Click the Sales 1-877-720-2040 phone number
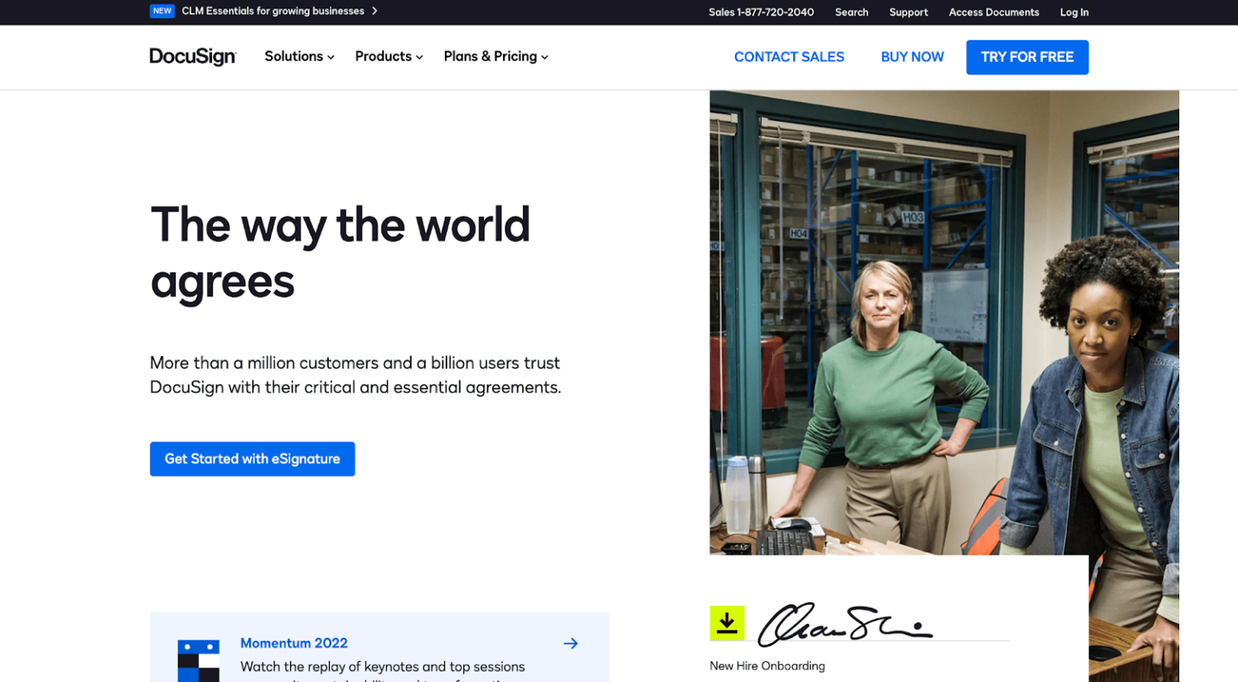 point(761,12)
